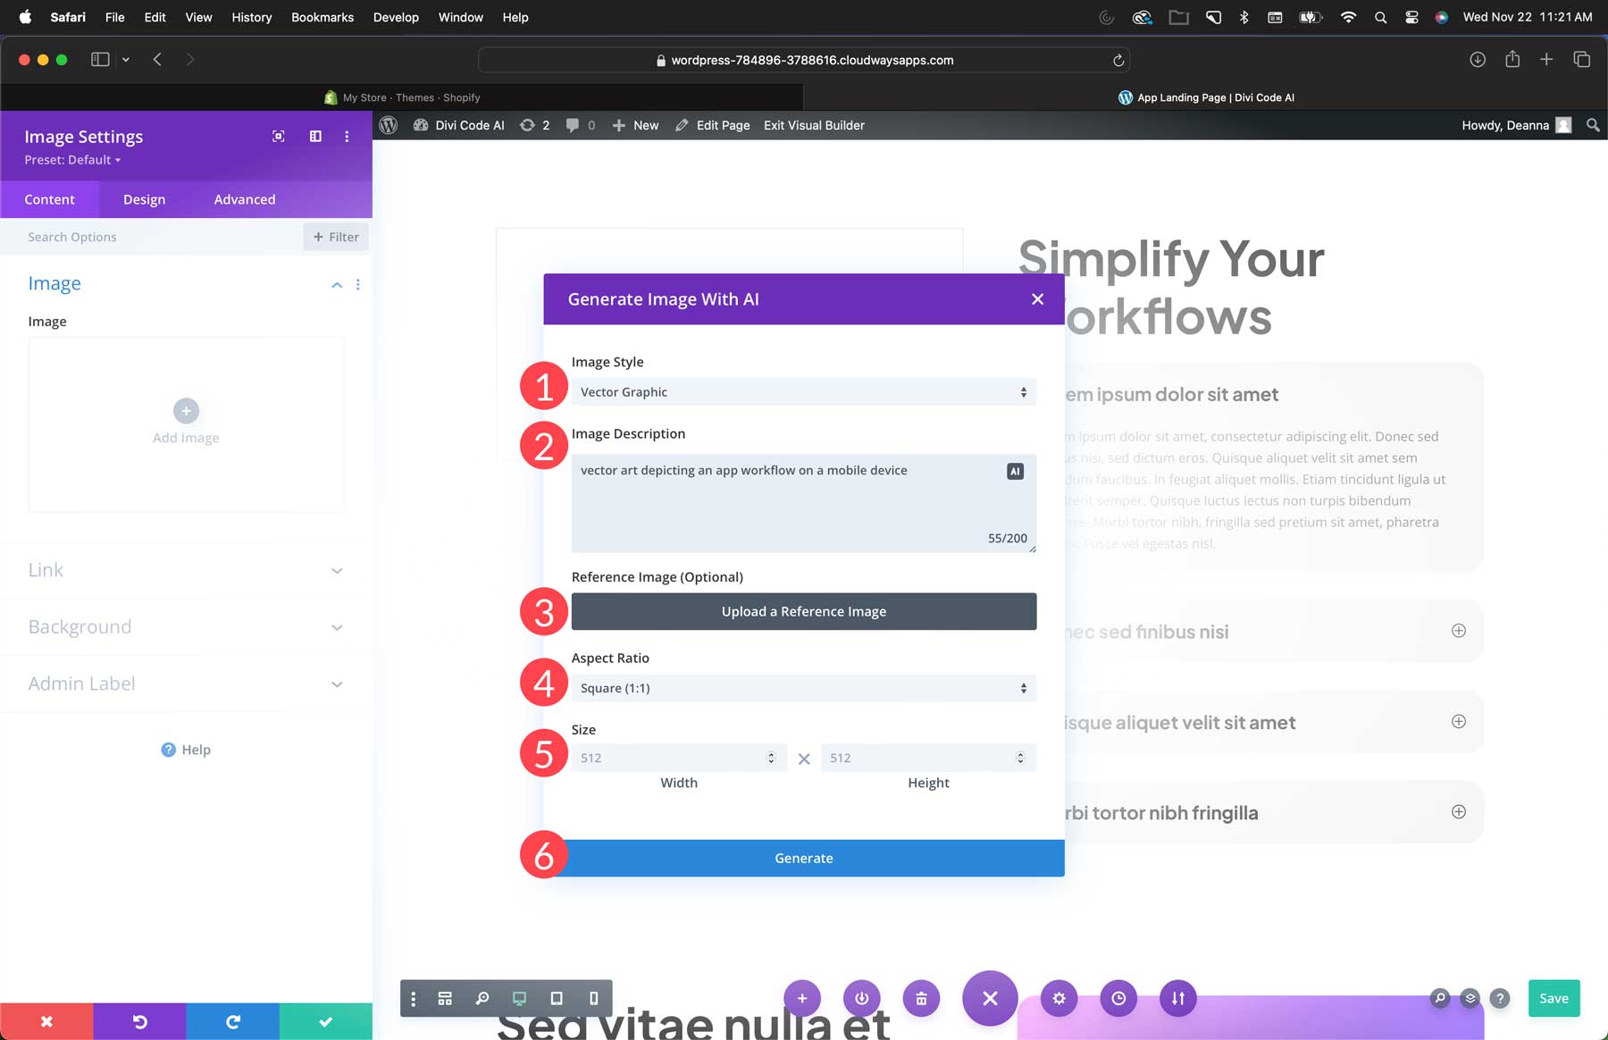Open page settings gear button

coord(1059,998)
